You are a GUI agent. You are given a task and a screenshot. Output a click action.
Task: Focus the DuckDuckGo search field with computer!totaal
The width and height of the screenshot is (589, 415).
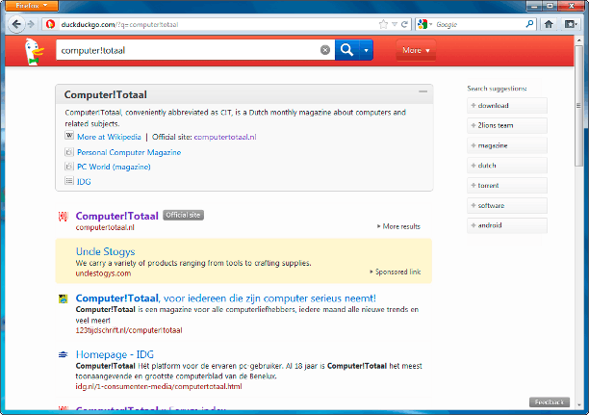[x=188, y=50]
